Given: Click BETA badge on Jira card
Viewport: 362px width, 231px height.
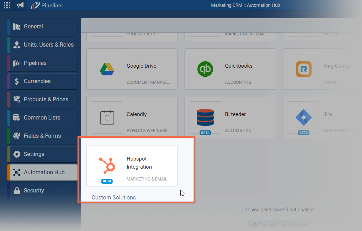Looking at the screenshot, I should (303, 133).
